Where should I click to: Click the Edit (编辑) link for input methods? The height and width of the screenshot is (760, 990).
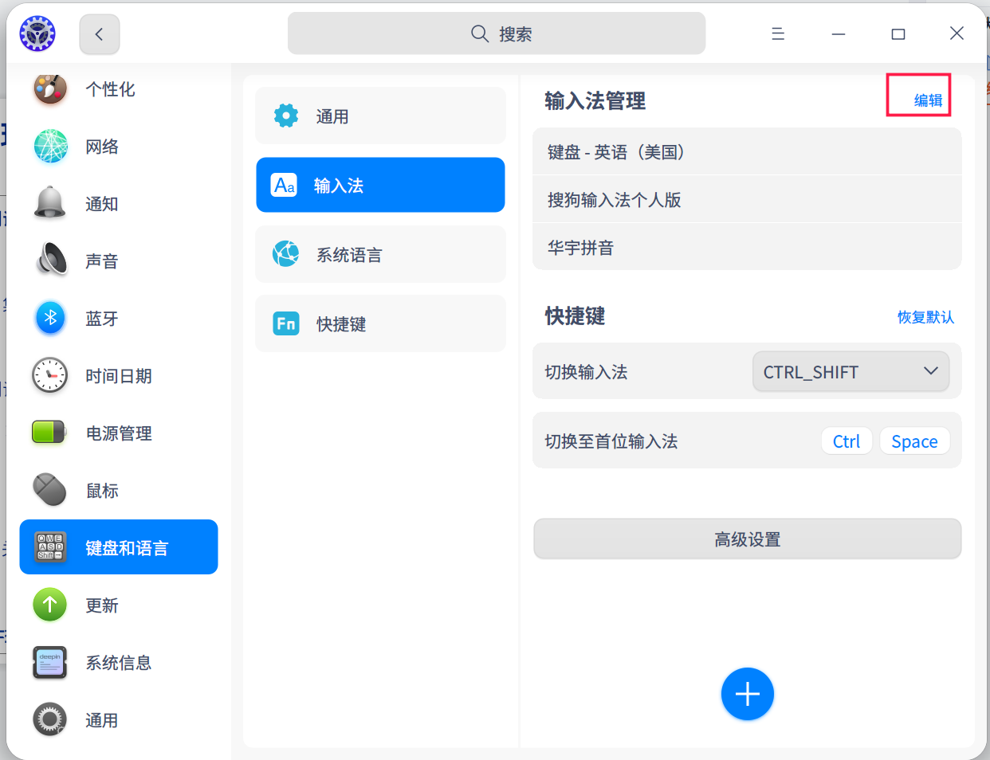[x=927, y=100]
